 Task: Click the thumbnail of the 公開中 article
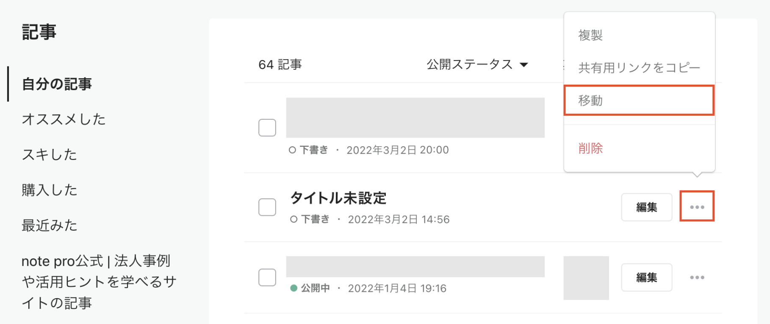[586, 278]
